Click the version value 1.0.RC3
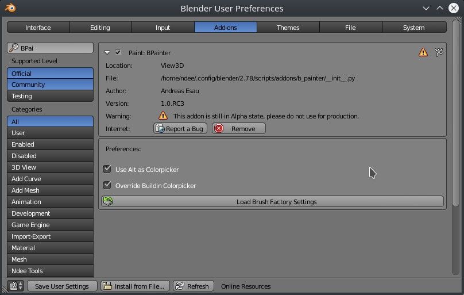464x295 pixels. pos(172,104)
